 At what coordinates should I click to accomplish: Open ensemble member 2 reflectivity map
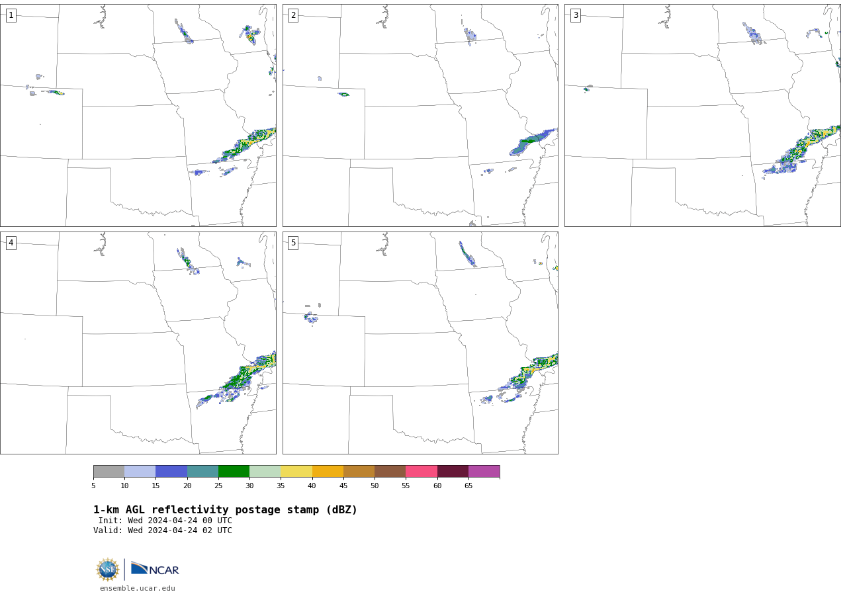point(420,115)
